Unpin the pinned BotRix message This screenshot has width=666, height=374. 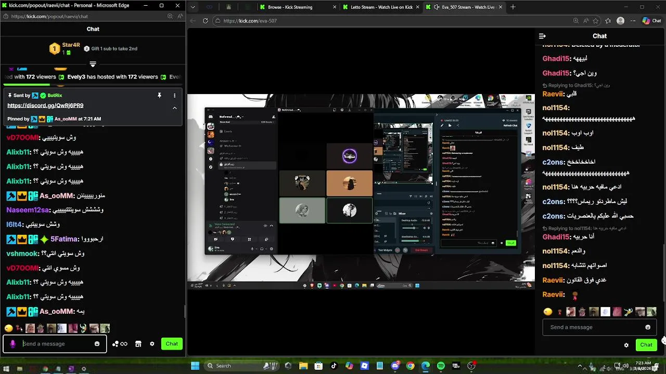point(160,96)
